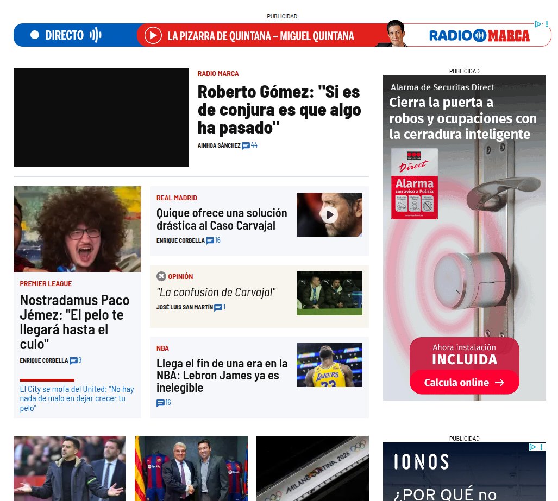
Task: Click the AdChoices triangle icon on top banner
Action: tap(538, 24)
